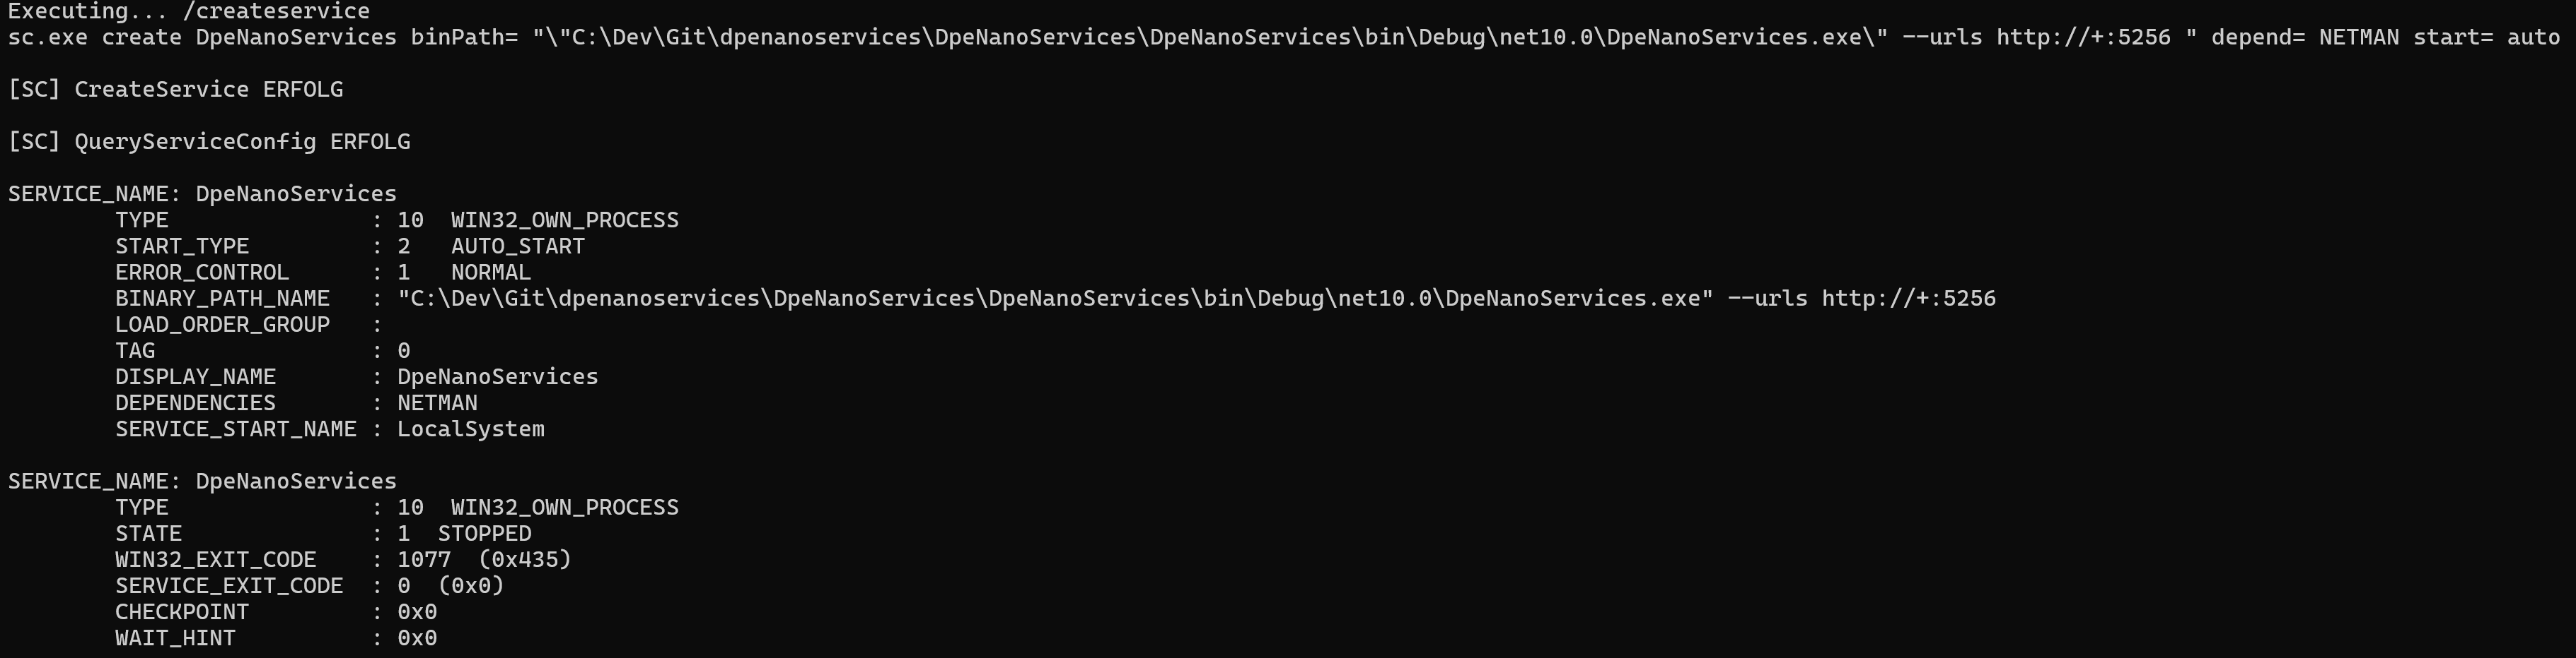Screen dimensions: 2576x658
Task: Click the ERROR_CONTROL label
Action: click(202, 273)
